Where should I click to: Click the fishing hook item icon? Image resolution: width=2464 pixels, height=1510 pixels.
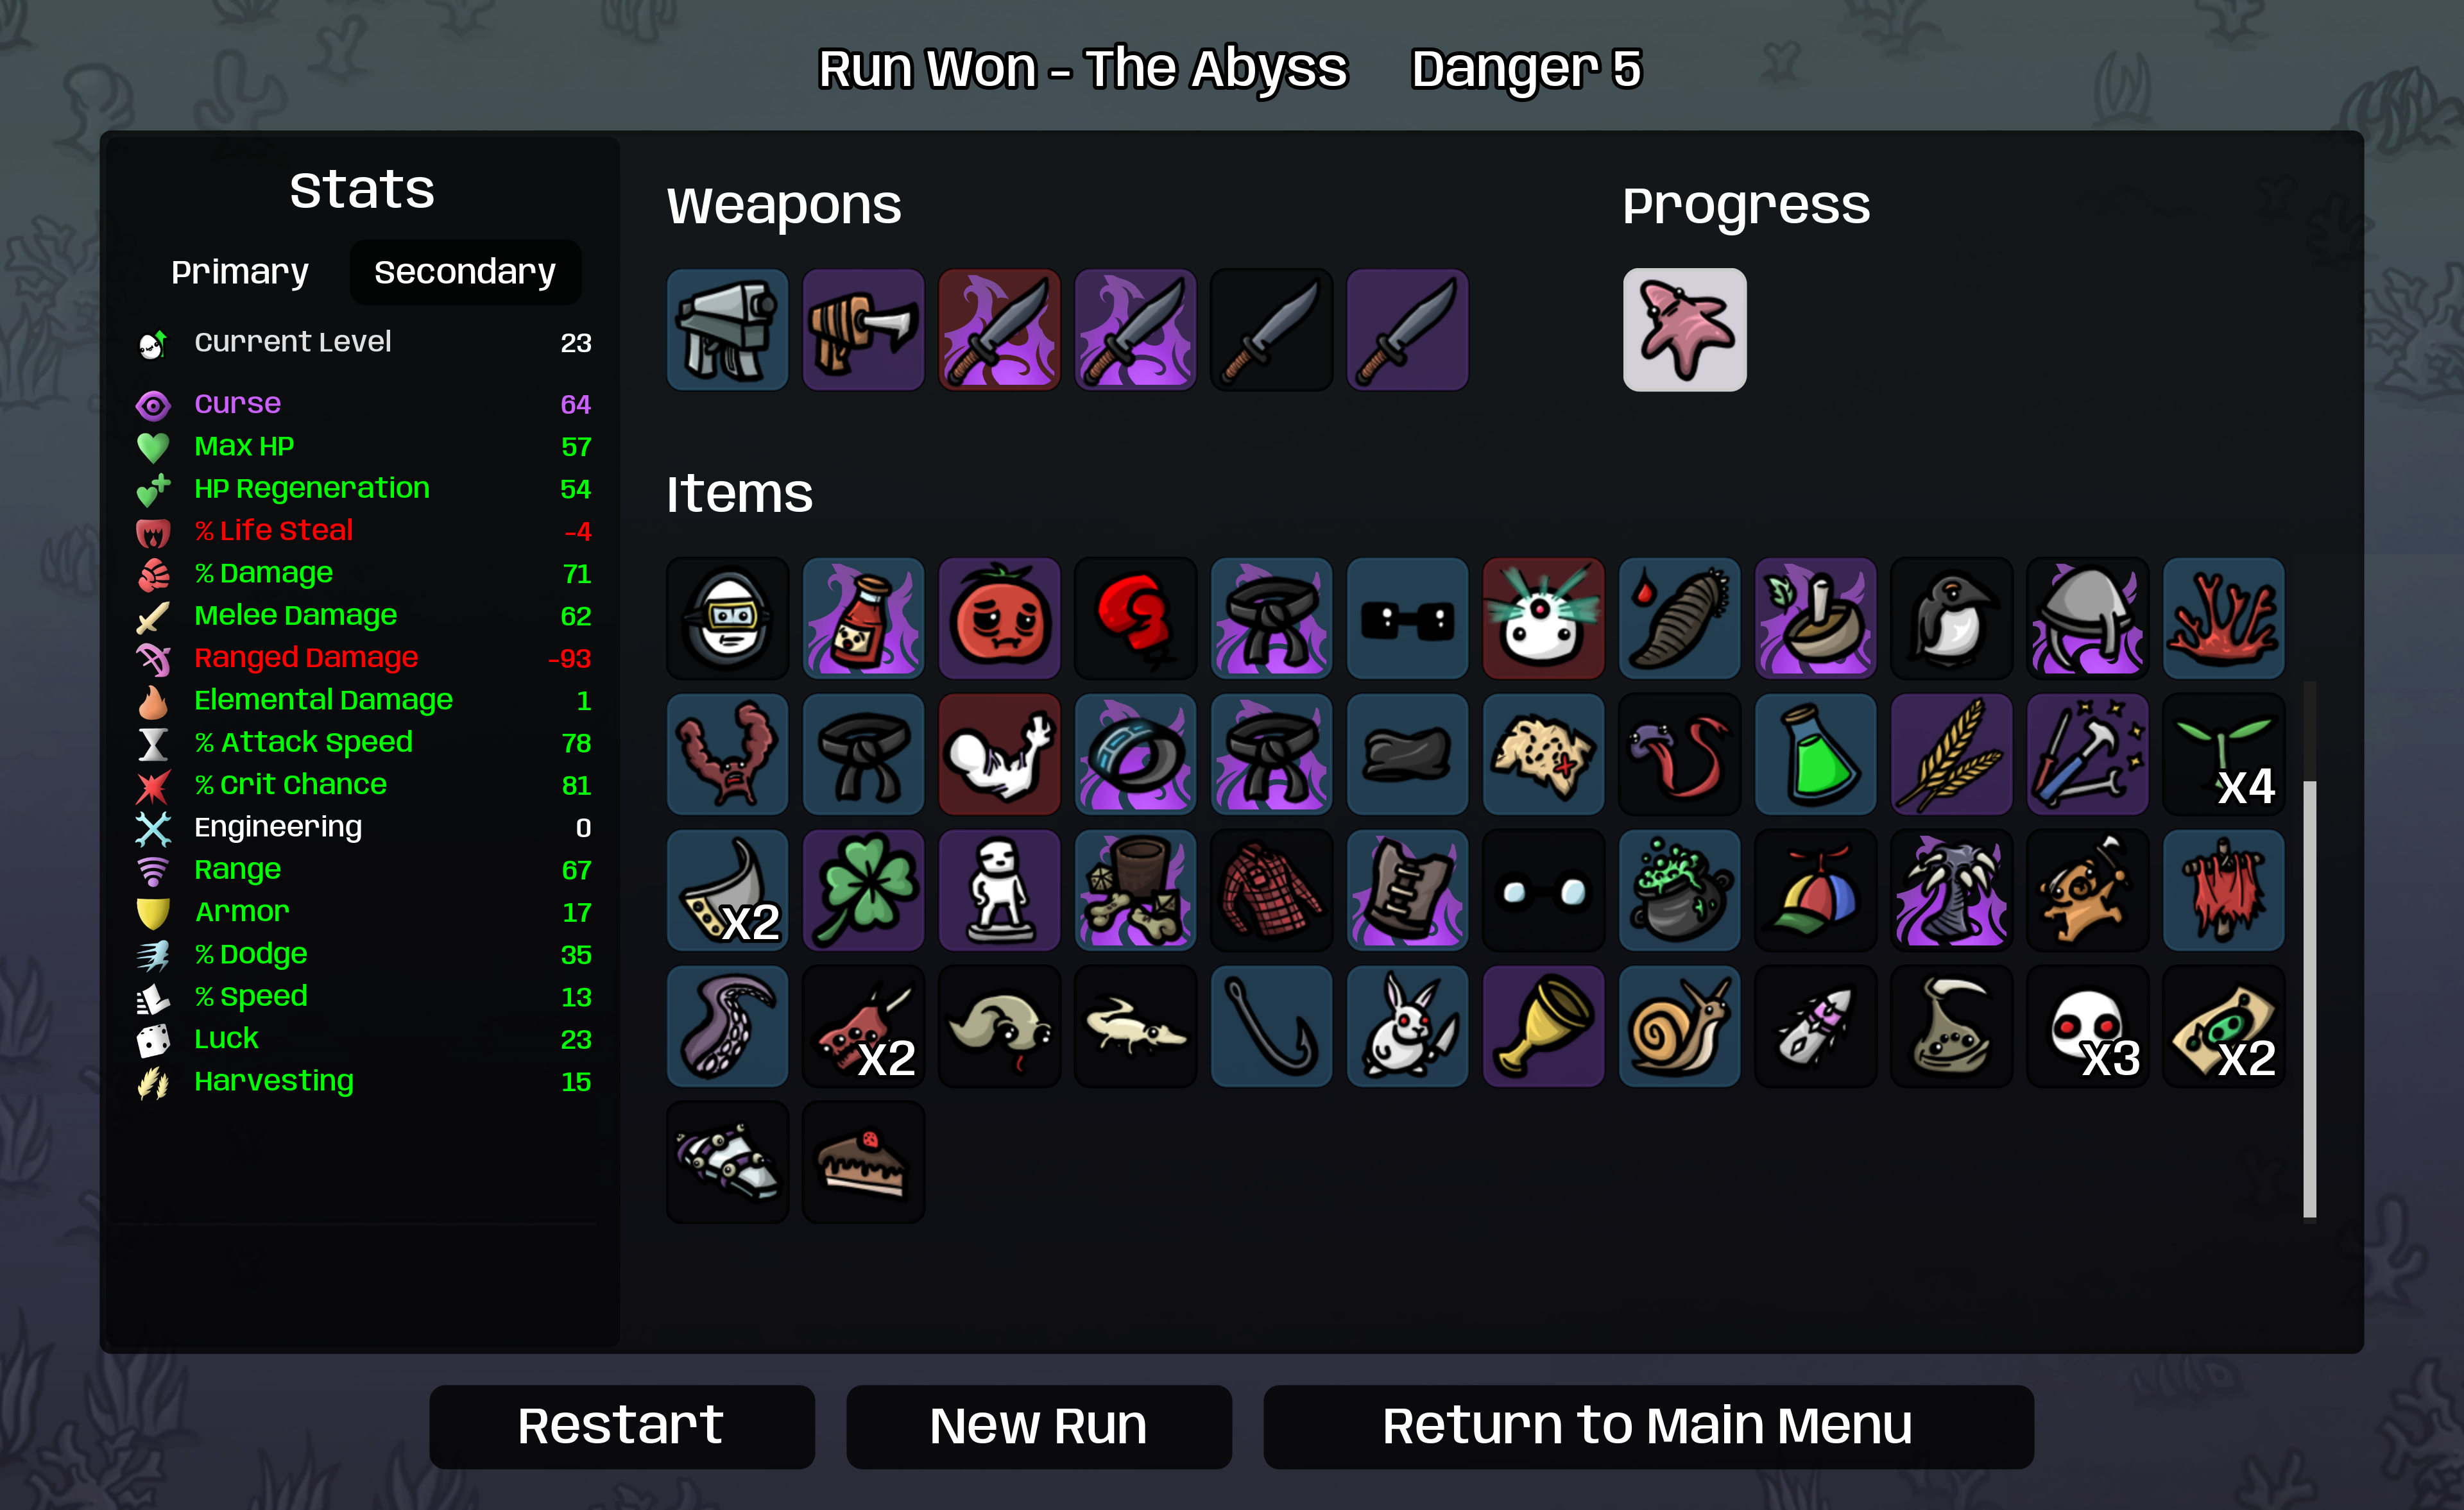click(1271, 1026)
